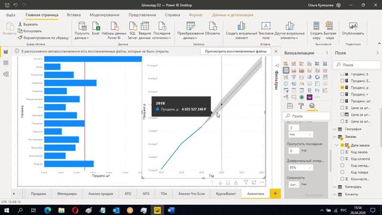Select the Python visual icon

(x=317, y=90)
